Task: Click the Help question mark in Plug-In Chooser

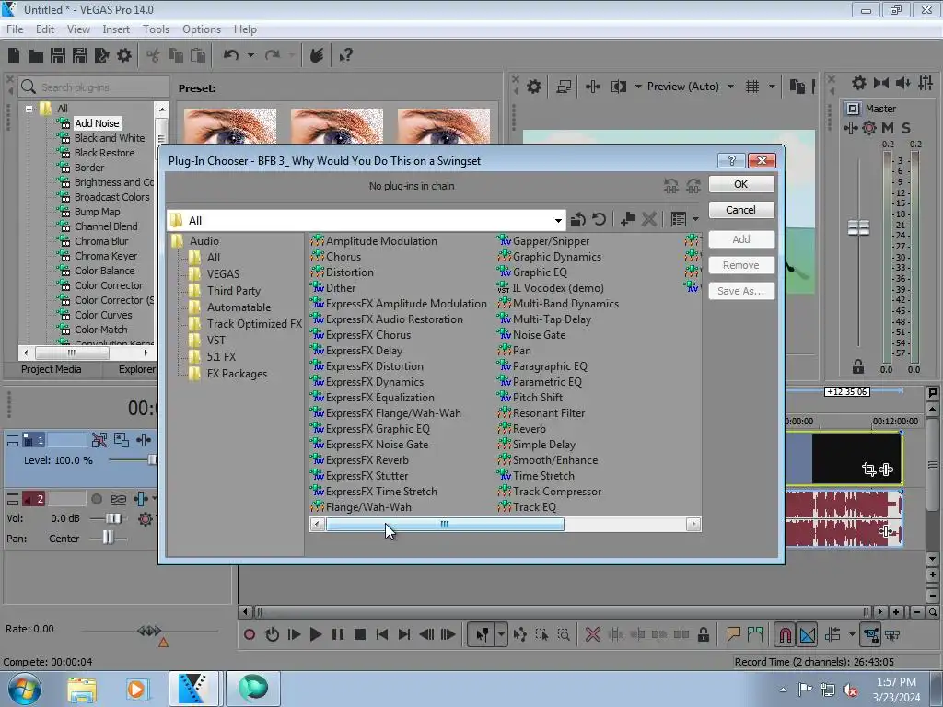Action: (x=731, y=160)
